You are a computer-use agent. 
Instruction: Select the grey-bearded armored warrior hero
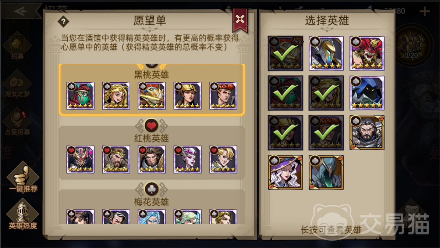[x=367, y=133]
